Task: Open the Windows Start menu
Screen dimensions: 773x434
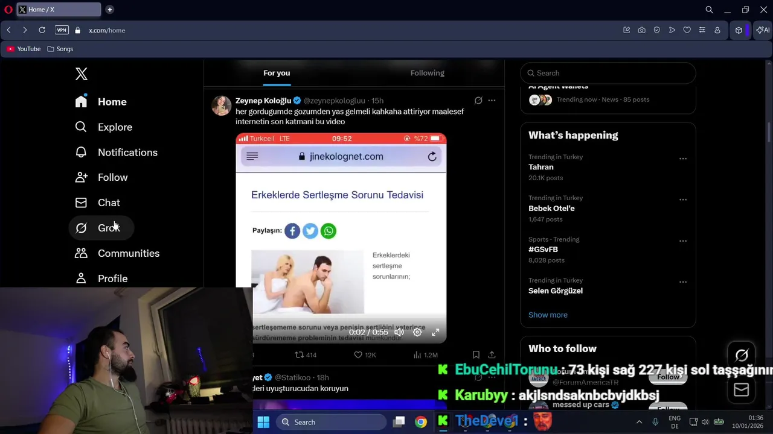Action: pos(263,422)
